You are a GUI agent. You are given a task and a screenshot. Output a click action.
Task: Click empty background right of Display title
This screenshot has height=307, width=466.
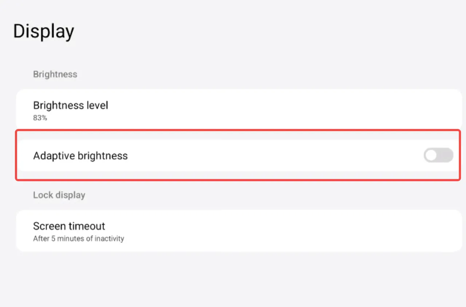point(255,31)
